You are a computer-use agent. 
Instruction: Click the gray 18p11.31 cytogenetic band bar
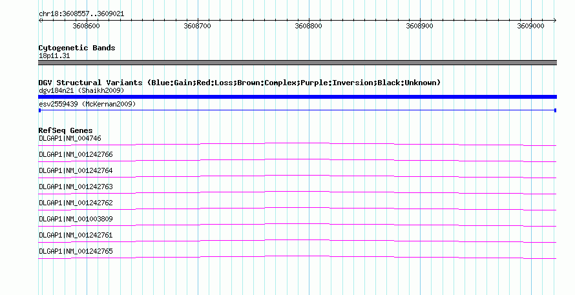point(297,63)
